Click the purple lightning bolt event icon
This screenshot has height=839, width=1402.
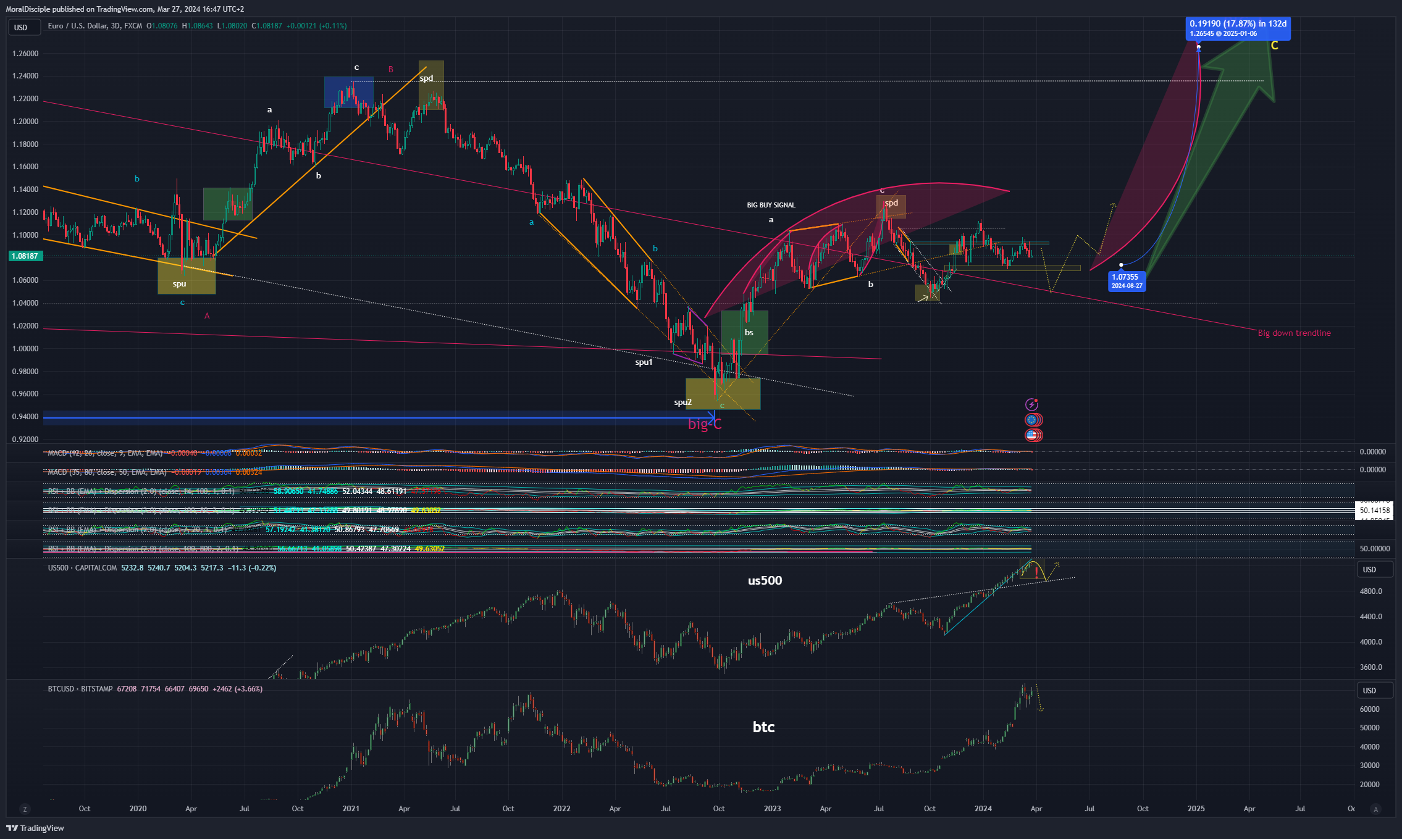point(1031,404)
